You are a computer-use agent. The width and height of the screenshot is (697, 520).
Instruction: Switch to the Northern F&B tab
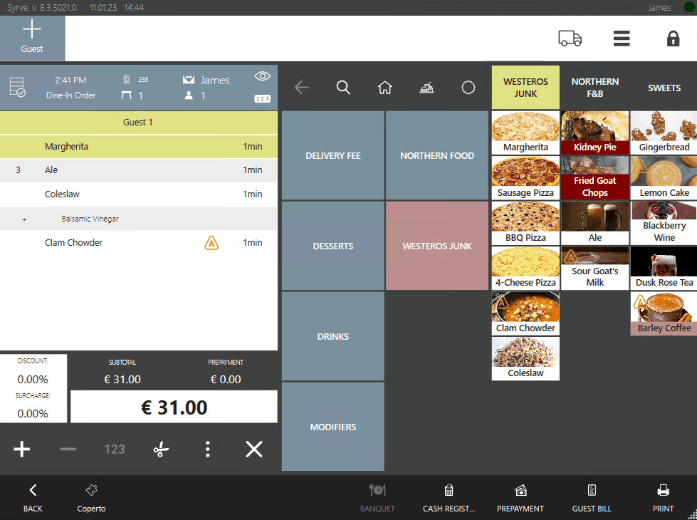[x=594, y=87]
